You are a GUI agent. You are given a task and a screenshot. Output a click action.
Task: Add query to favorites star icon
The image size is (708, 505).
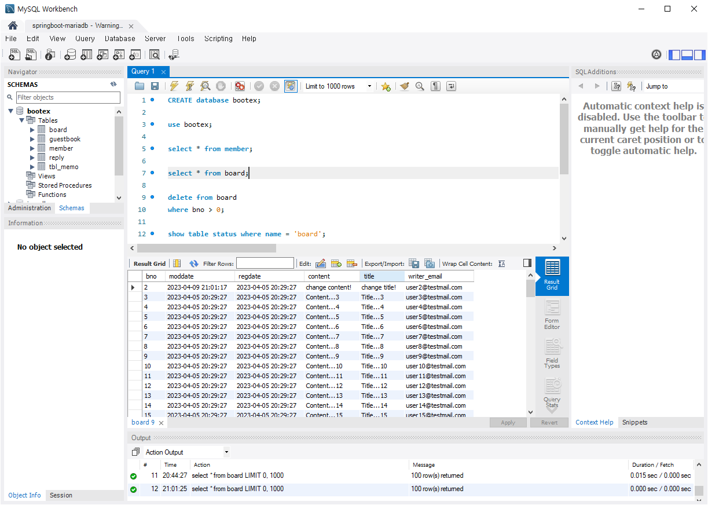click(x=386, y=86)
